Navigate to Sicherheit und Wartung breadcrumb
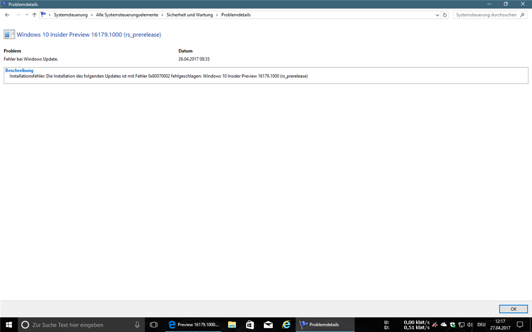532x332 pixels. click(189, 15)
